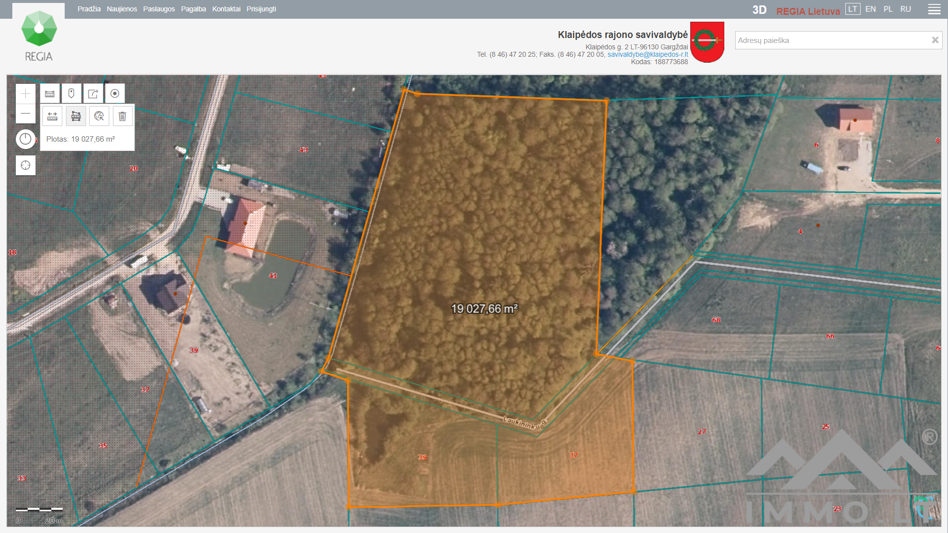Toggle the polygon area measurement tool
Viewport: 948px width, 533px height.
[x=76, y=116]
